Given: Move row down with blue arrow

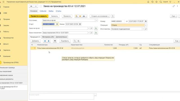Looking at the screenshot, I should pyautogui.click(x=49, y=41).
